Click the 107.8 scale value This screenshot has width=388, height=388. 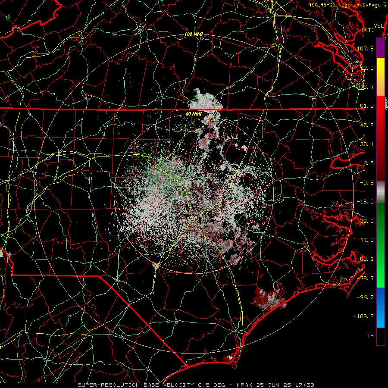point(365,48)
